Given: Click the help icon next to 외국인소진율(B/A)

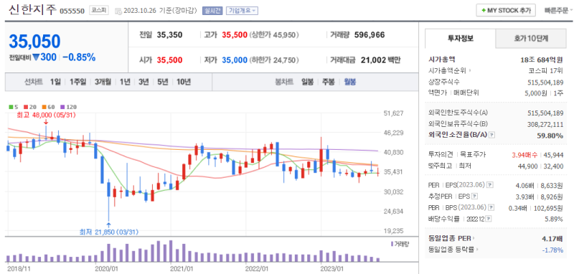Looking at the screenshot, I should pos(492,135).
